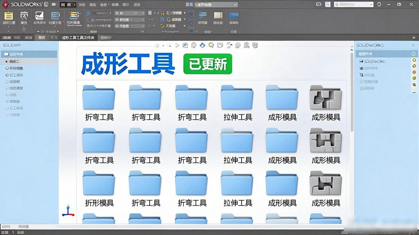Click the first bottom-left tab below the viewport

(6, 227)
